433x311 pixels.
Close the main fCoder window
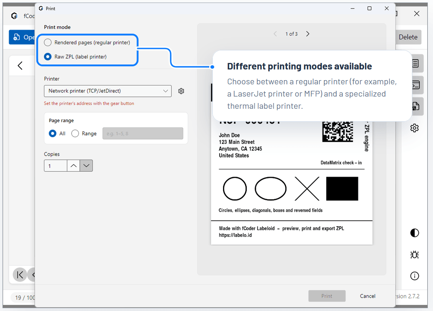point(417,13)
